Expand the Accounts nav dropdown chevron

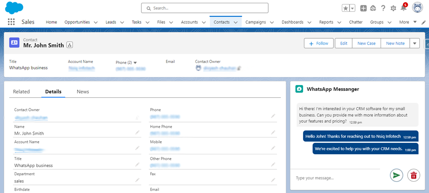tap(204, 22)
